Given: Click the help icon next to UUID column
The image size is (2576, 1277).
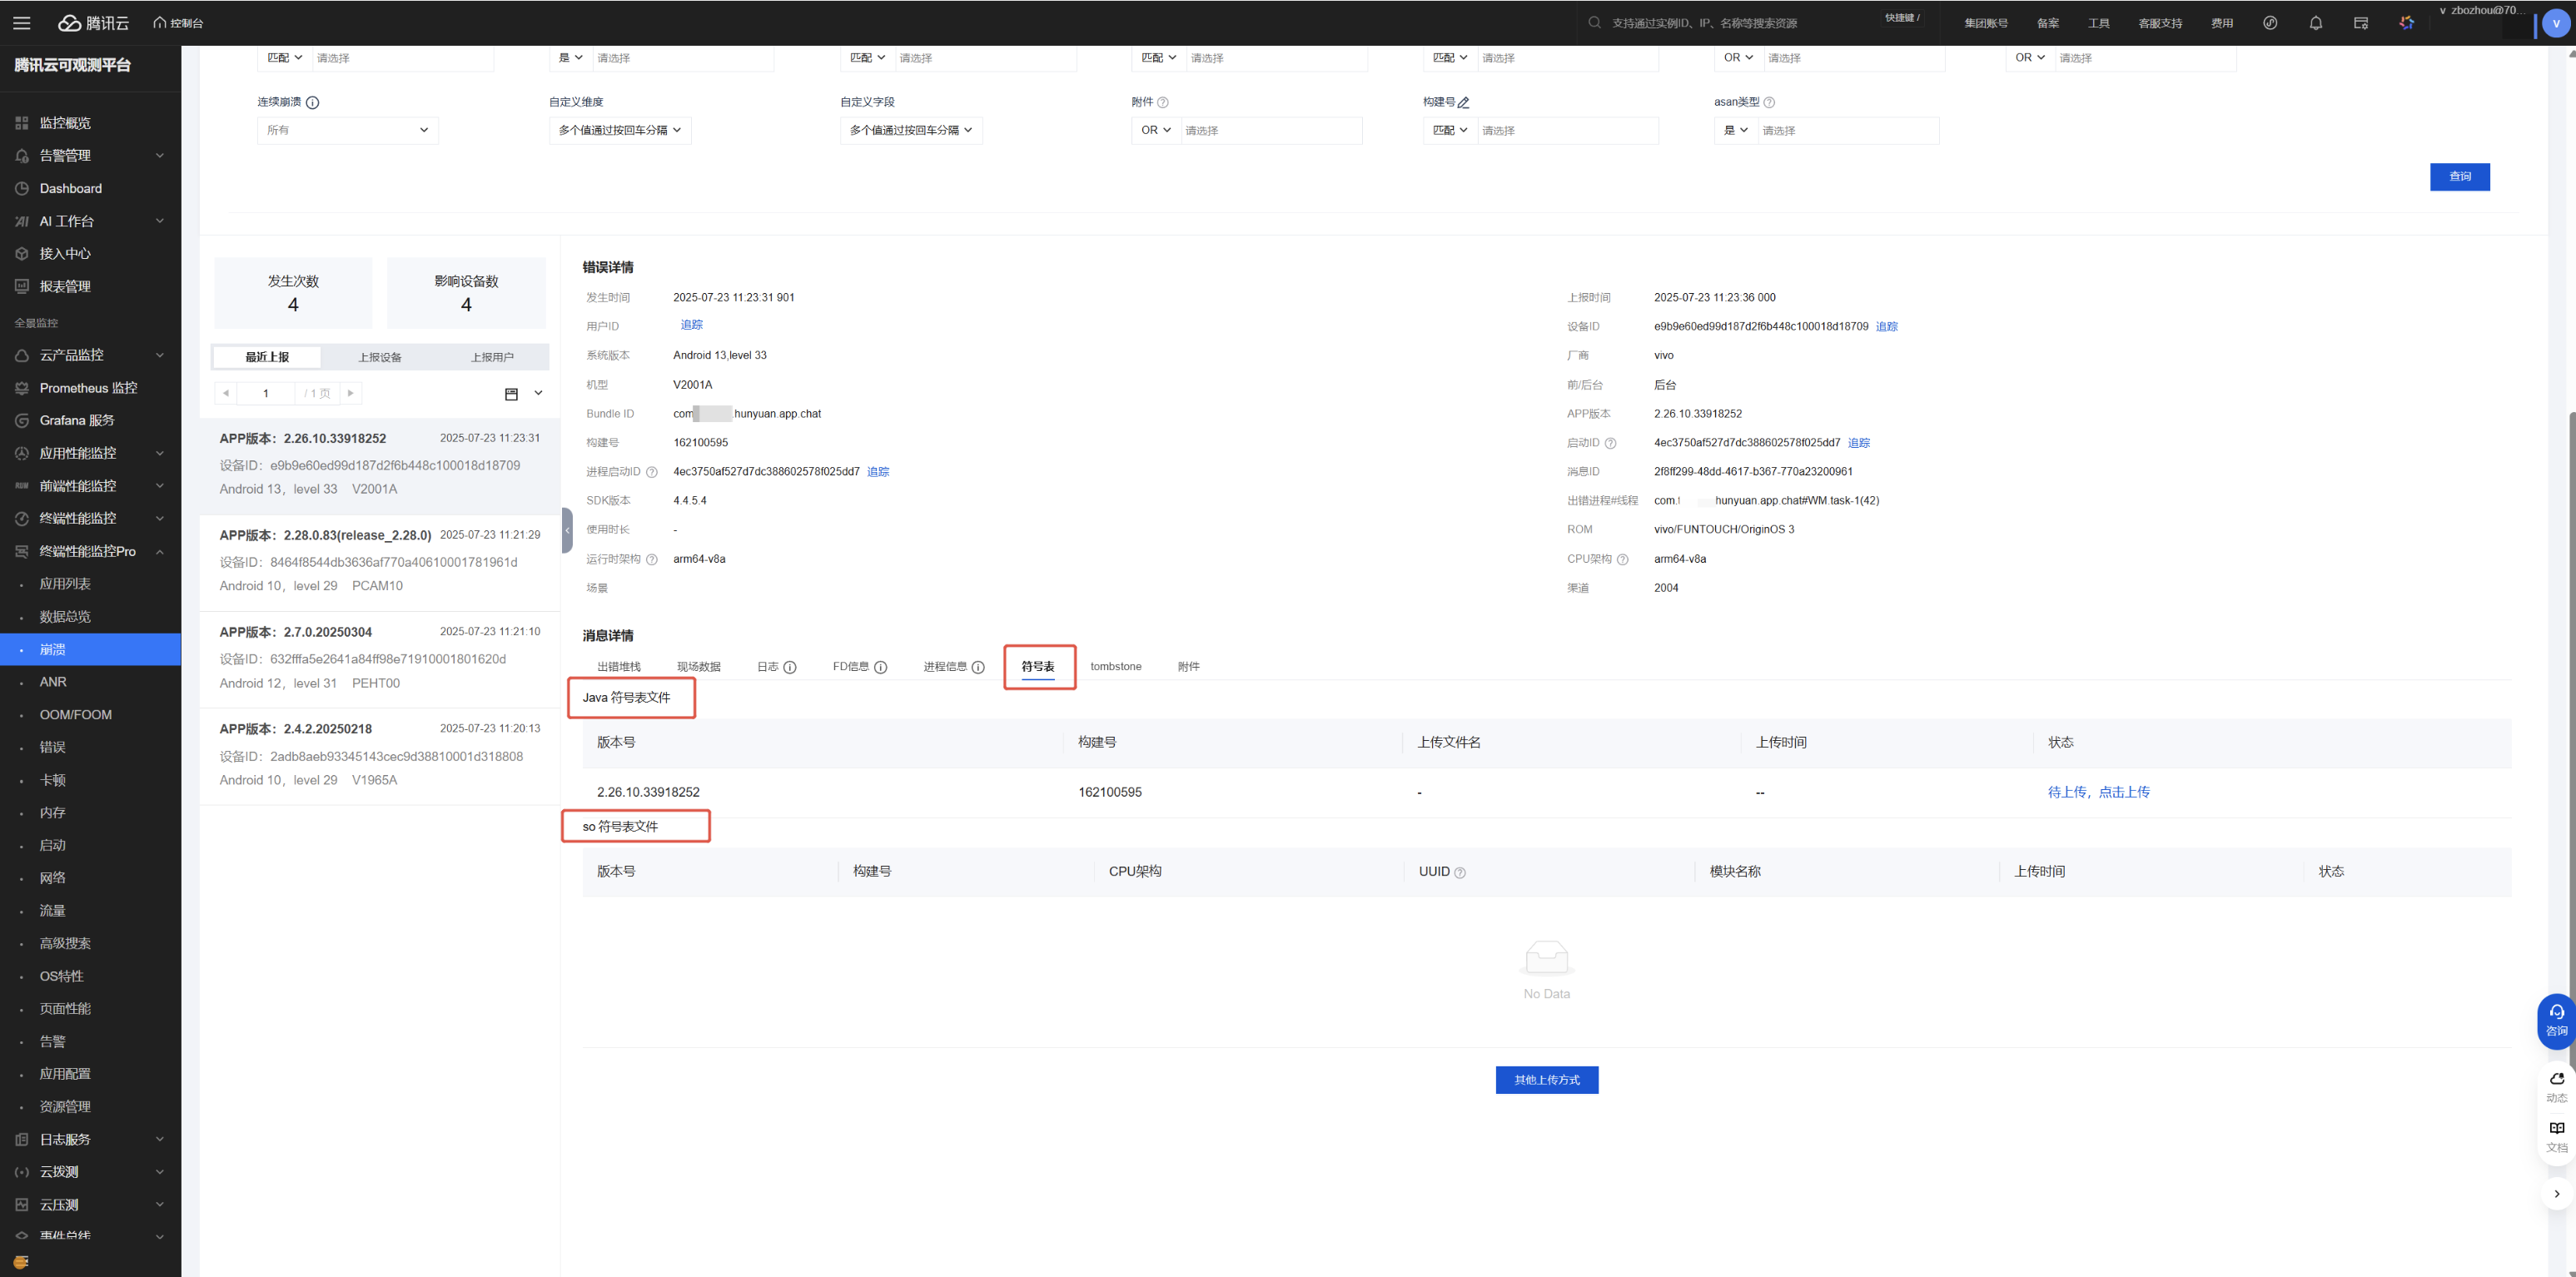Looking at the screenshot, I should pos(1460,873).
